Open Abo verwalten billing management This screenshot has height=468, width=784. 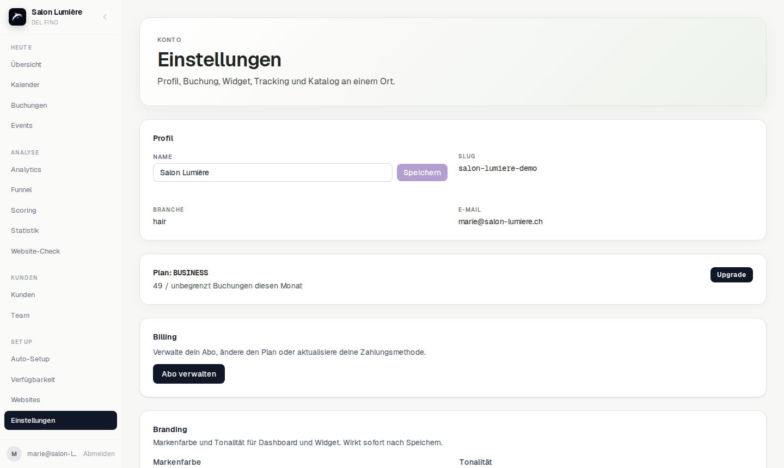pos(189,374)
